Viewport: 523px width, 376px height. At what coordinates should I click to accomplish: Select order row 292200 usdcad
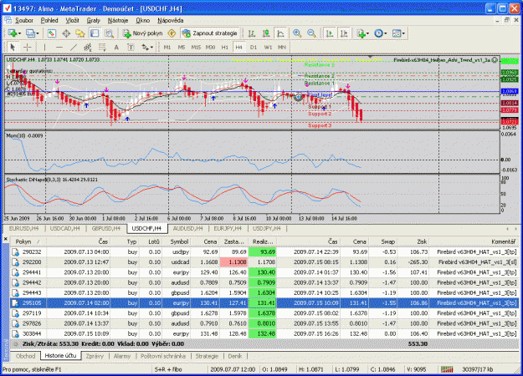pyautogui.click(x=264, y=262)
